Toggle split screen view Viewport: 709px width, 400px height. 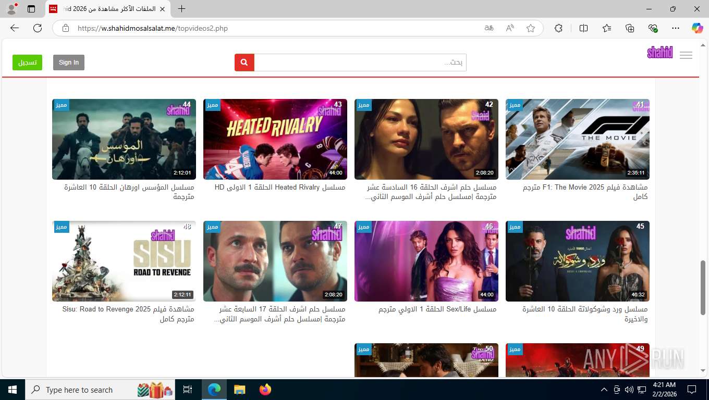click(583, 28)
